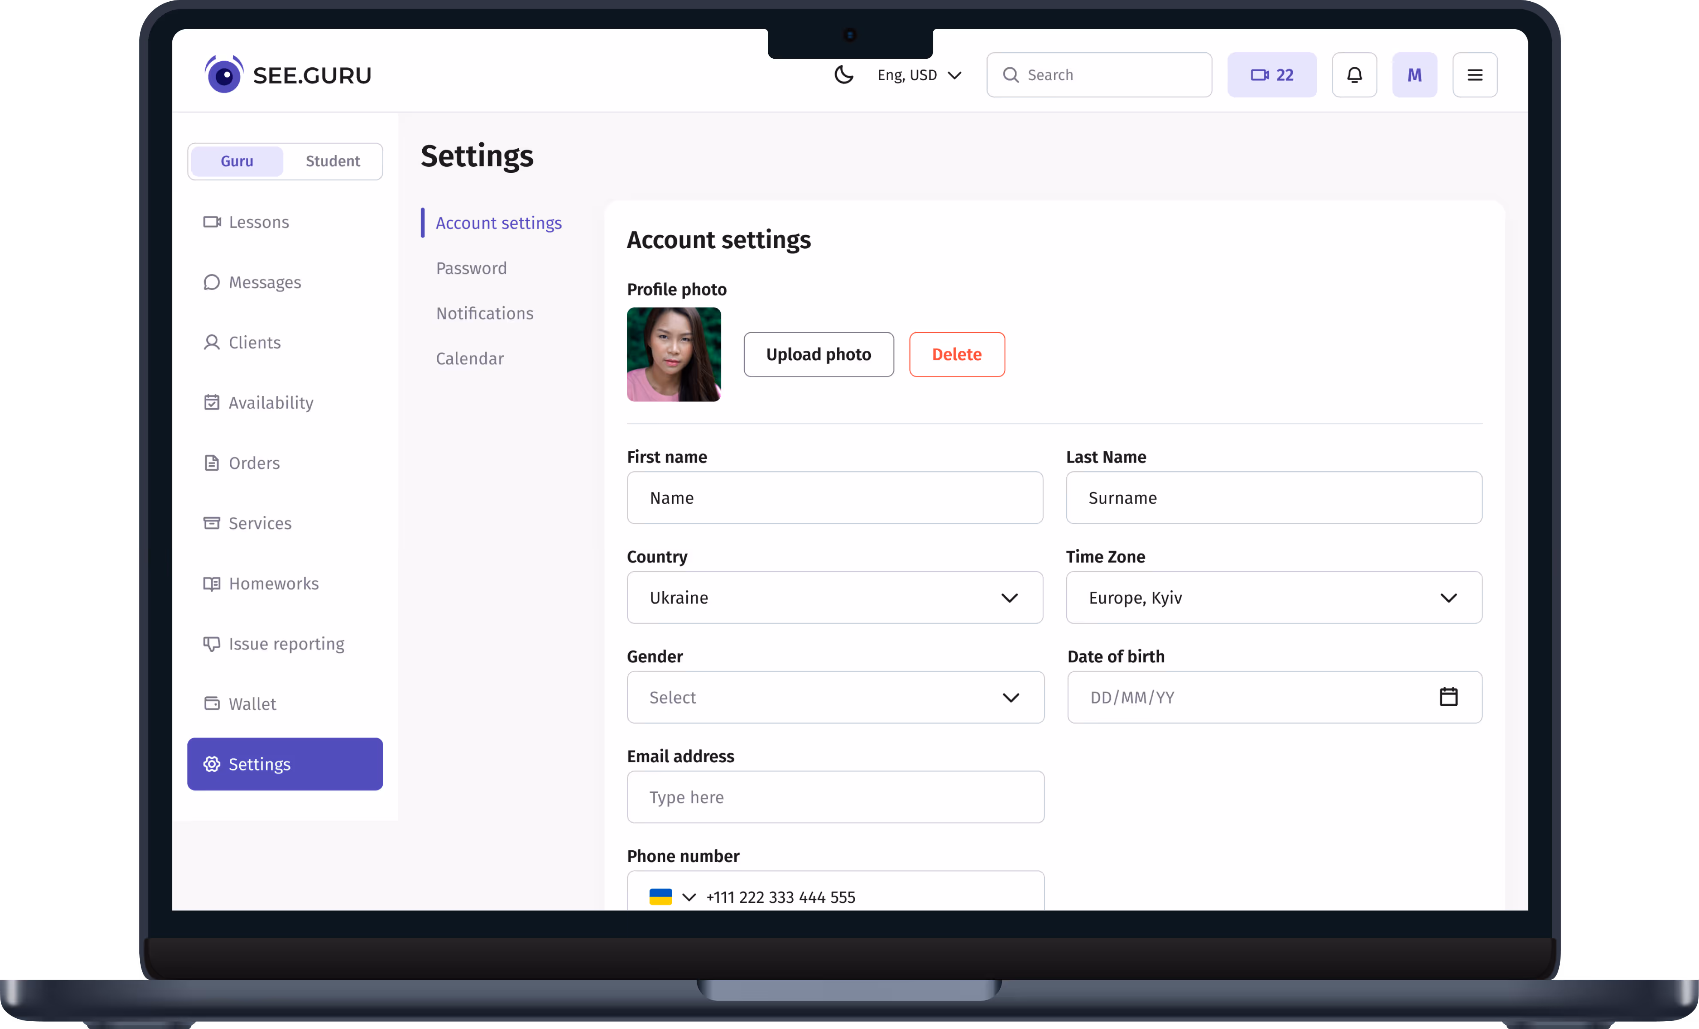
Task: Open the Notifications settings tab
Action: (484, 313)
